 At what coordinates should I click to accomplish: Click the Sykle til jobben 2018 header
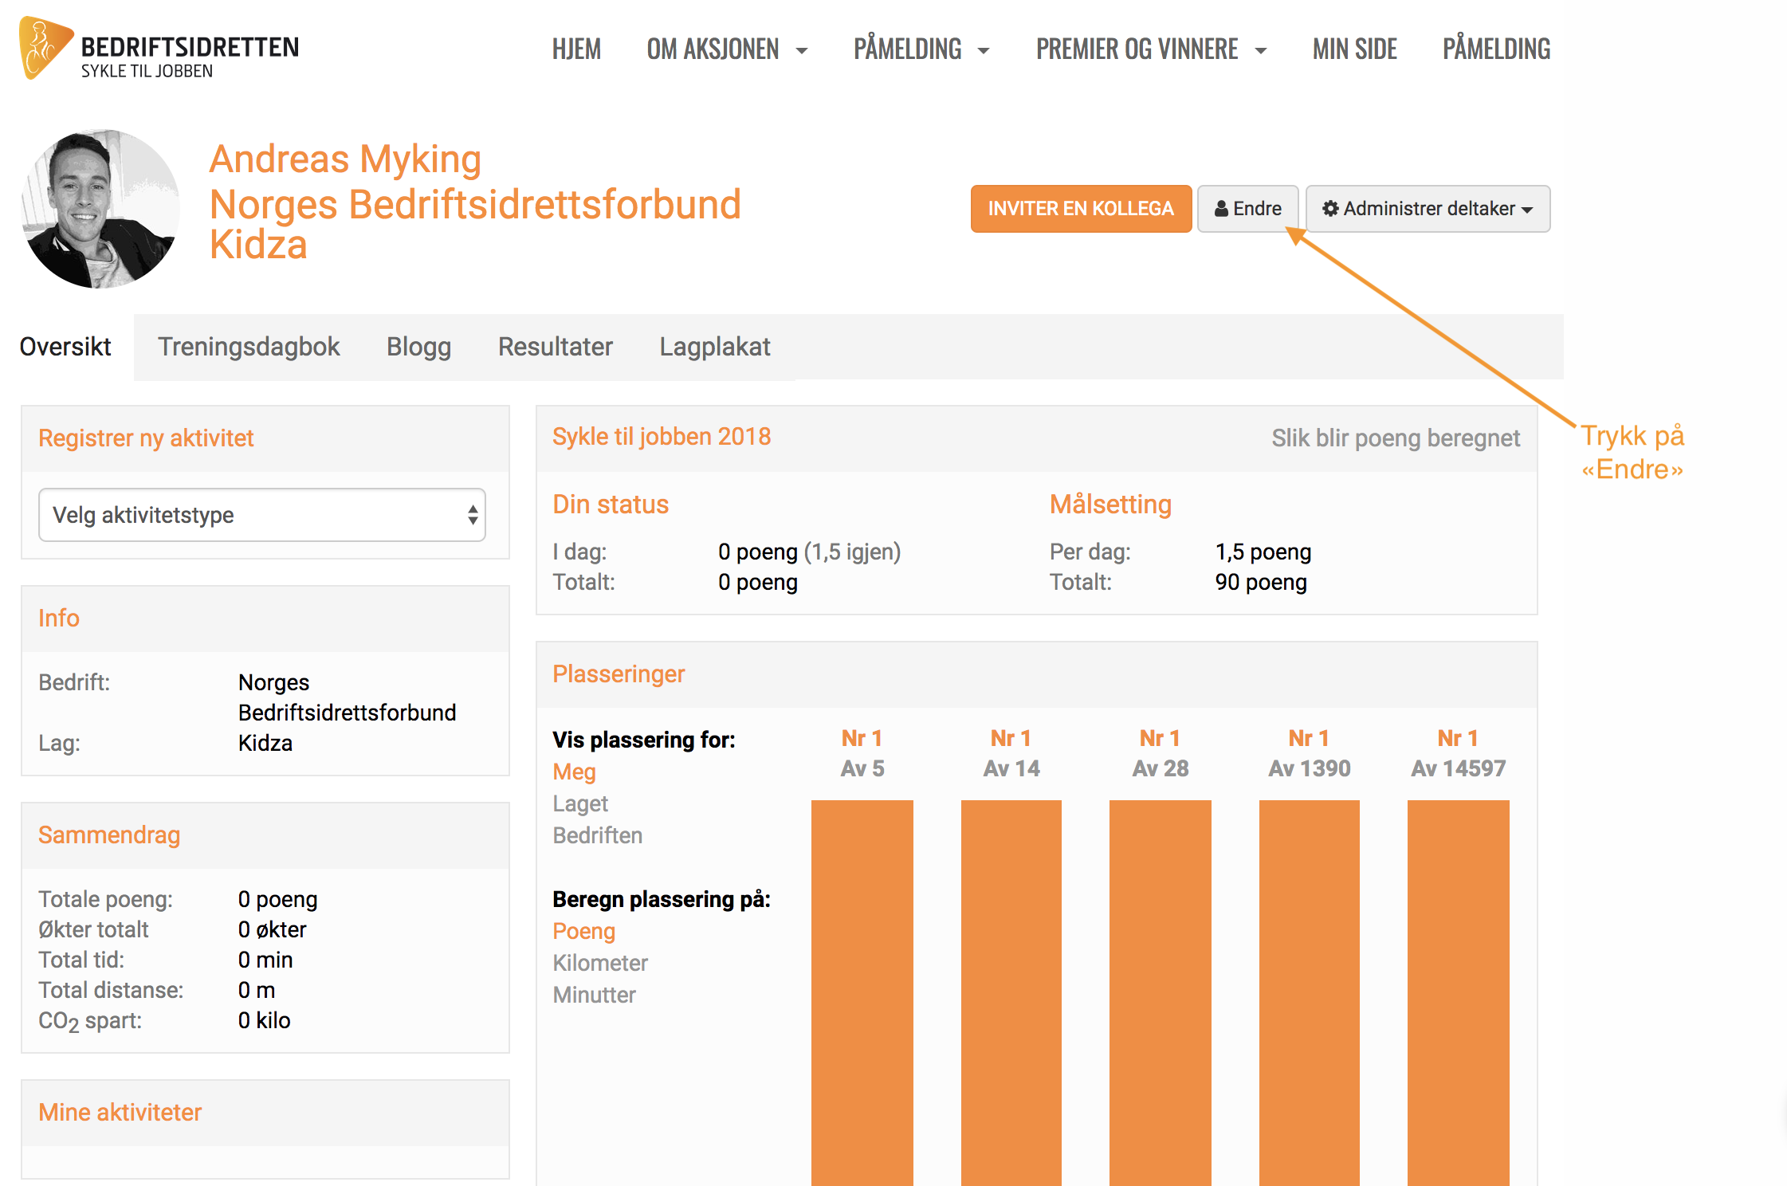pyautogui.click(x=662, y=436)
